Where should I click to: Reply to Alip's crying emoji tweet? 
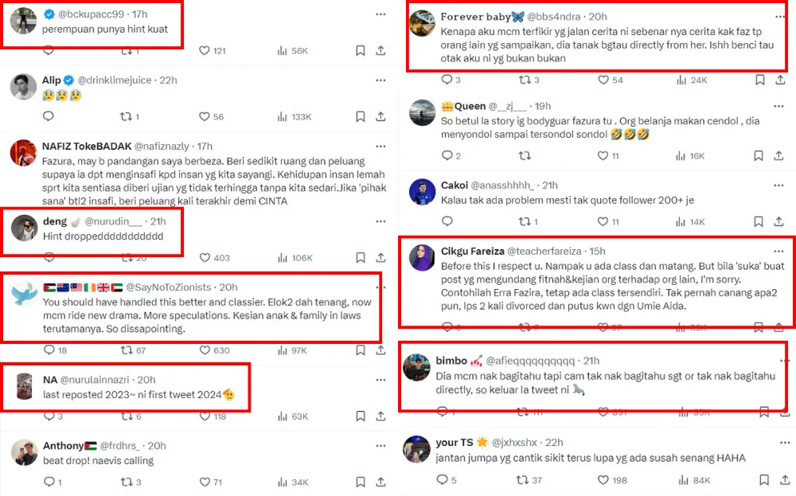(48, 116)
